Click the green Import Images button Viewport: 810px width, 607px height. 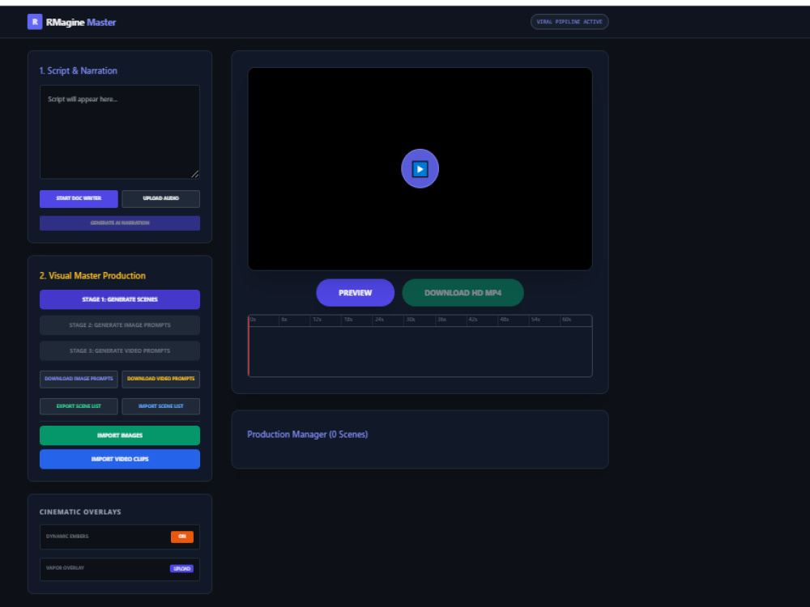click(x=120, y=435)
